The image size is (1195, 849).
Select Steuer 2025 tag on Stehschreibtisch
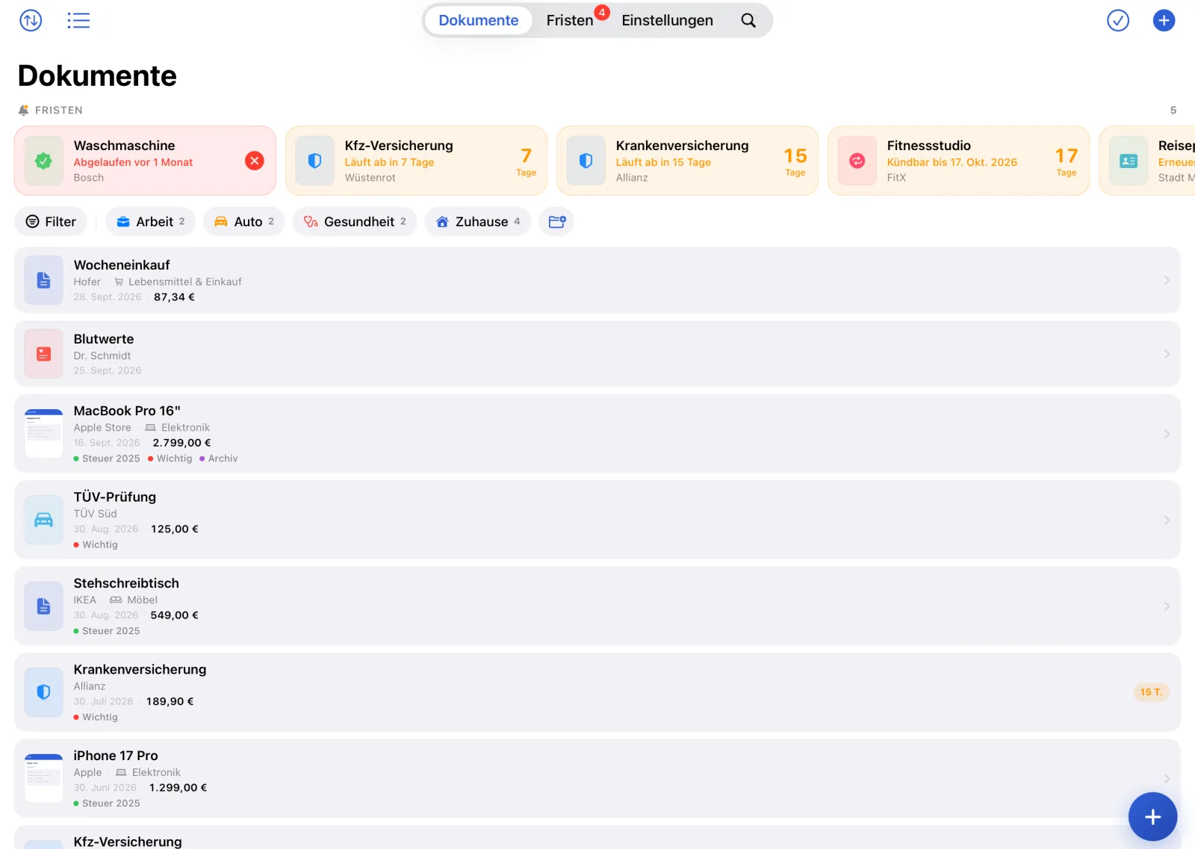(107, 631)
